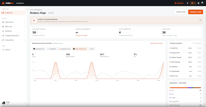This screenshot has width=206, height=107.
Task: Click the Audit SEO cost row
Action: (x=185, y=48)
